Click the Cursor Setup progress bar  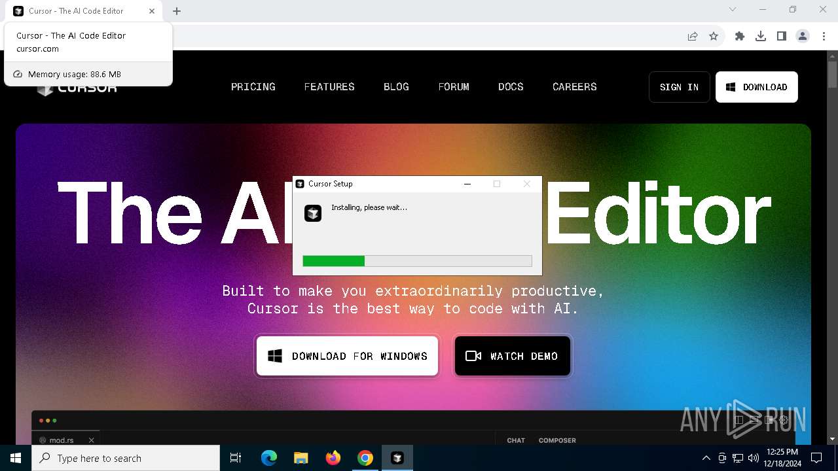tap(417, 261)
